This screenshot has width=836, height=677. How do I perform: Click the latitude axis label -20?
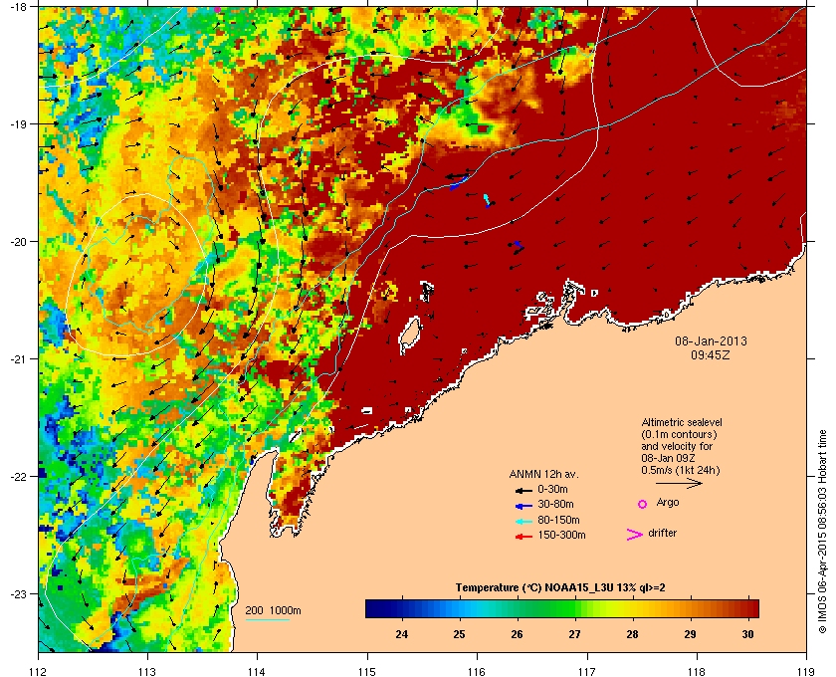[x=19, y=242]
